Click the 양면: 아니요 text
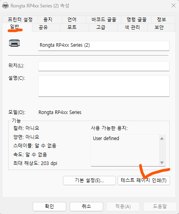Screen dimensions: 179x214 pyautogui.click(x=26, y=137)
